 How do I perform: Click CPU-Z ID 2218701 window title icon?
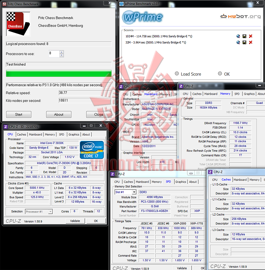pos(6,127)
